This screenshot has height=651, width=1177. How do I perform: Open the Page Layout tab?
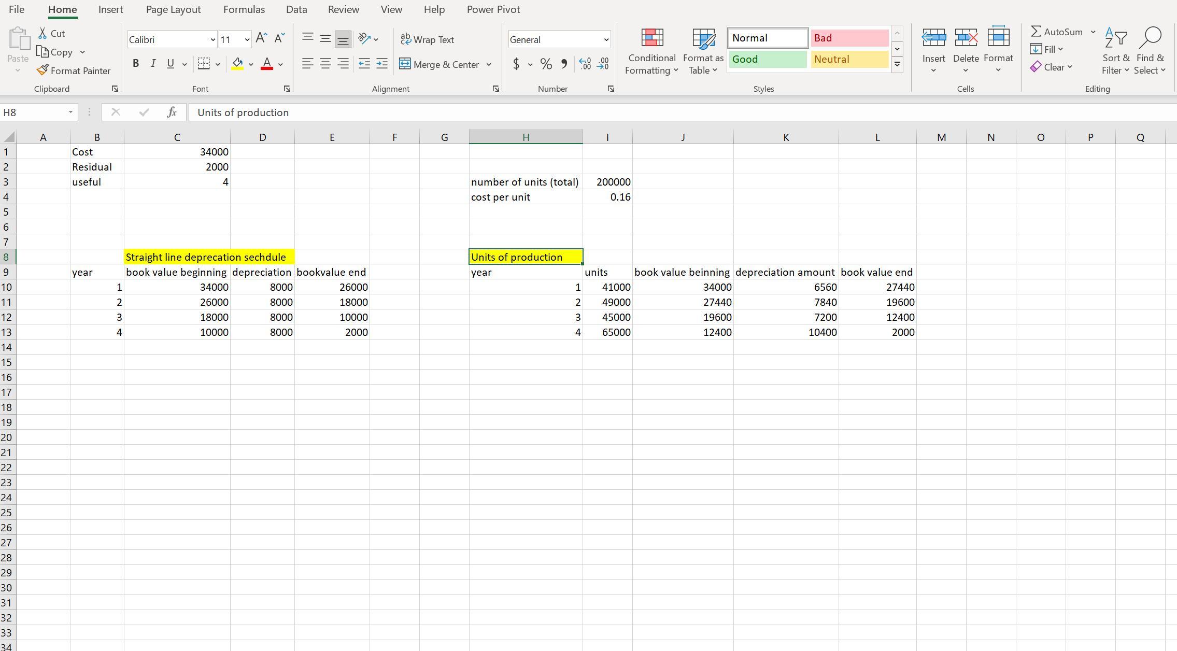pos(173,9)
